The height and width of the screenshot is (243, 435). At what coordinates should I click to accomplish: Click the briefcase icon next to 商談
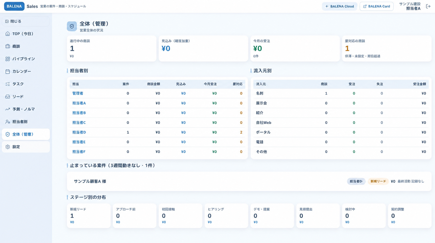8,46
